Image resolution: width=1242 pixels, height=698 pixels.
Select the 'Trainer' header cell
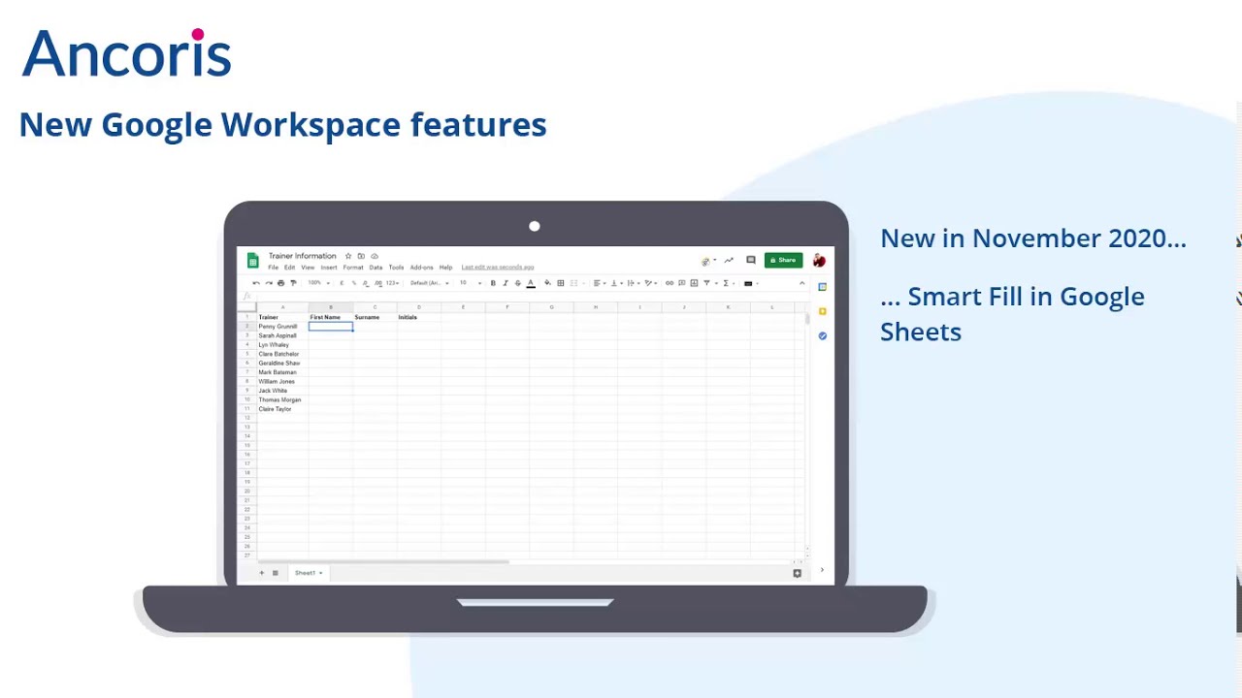(x=281, y=317)
